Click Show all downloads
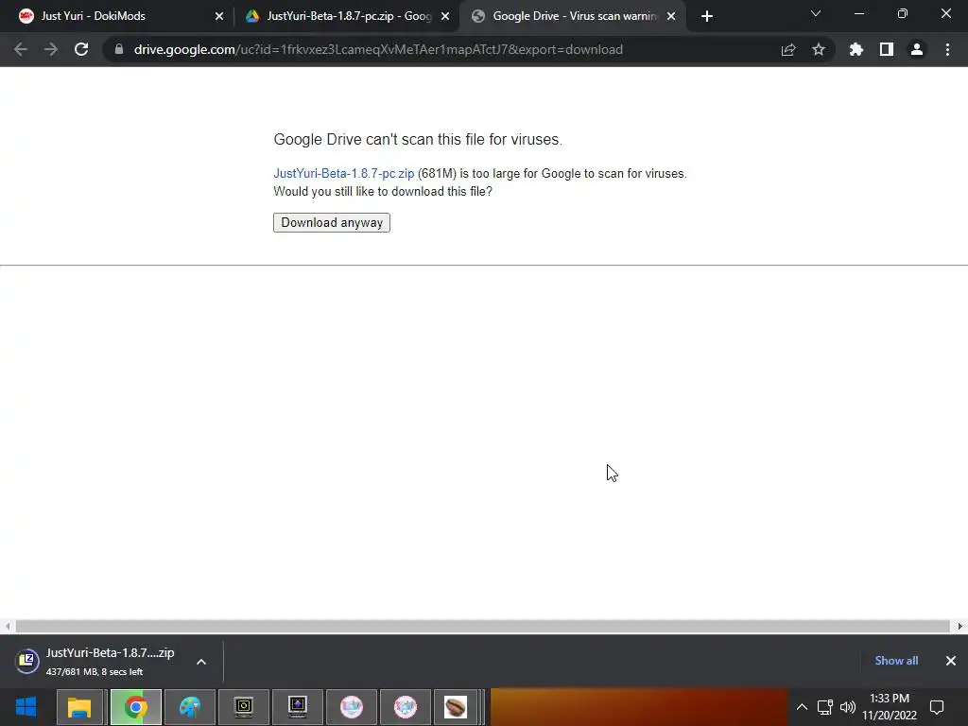 point(896,661)
